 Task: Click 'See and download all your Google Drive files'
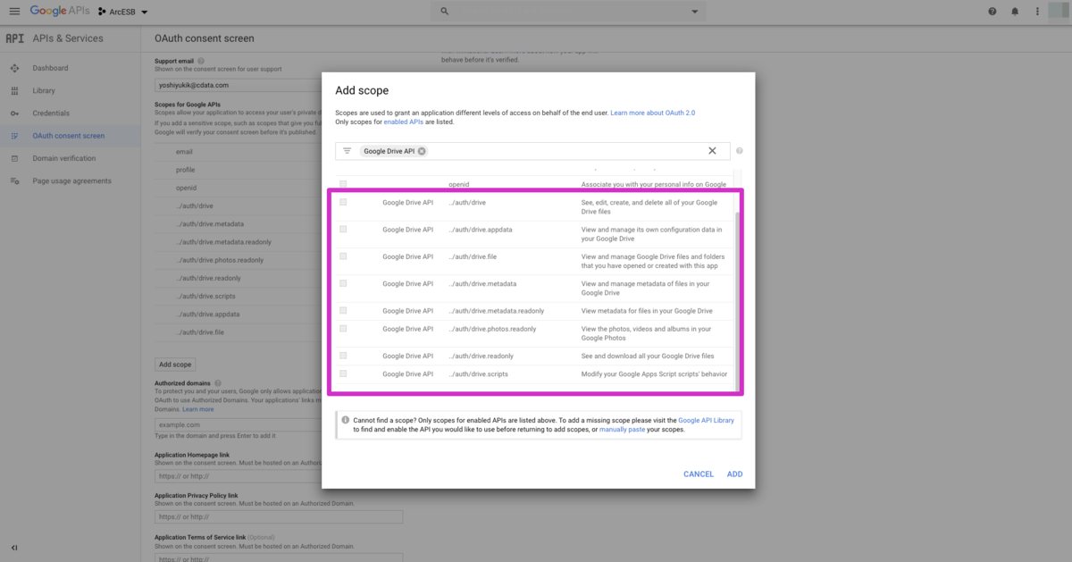[648, 356]
